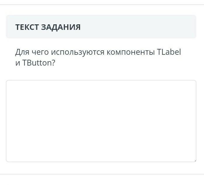This screenshot has width=204, height=185.
Task: Click inside the empty answer text area
Action: tap(101, 121)
